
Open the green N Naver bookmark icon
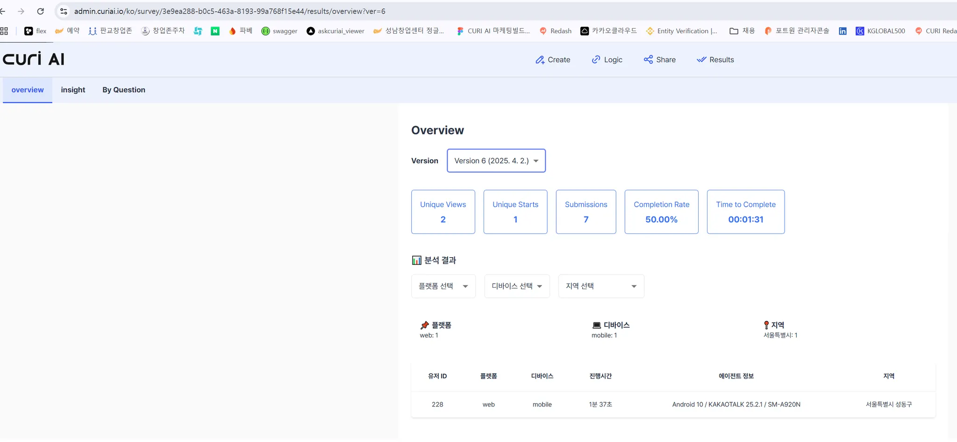pos(215,31)
